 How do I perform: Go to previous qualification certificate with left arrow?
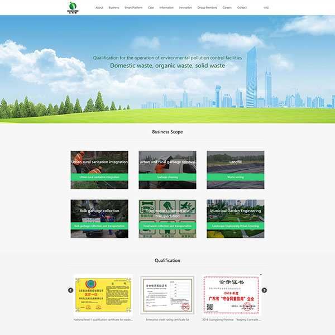tap(71, 290)
